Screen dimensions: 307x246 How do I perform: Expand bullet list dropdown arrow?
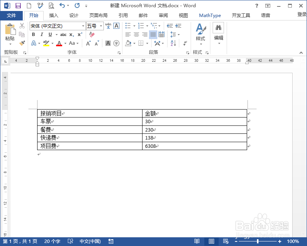click(x=134, y=26)
